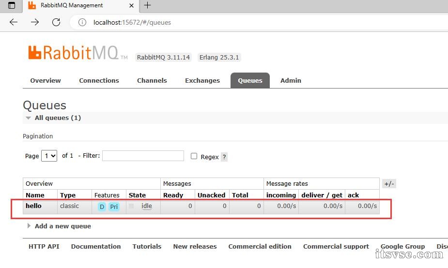The image size is (448, 268).
Task: Click the RabbitMQ 3.11.14 version label
Action: (163, 58)
